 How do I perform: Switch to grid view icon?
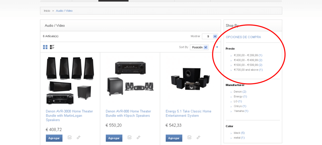click(45, 47)
